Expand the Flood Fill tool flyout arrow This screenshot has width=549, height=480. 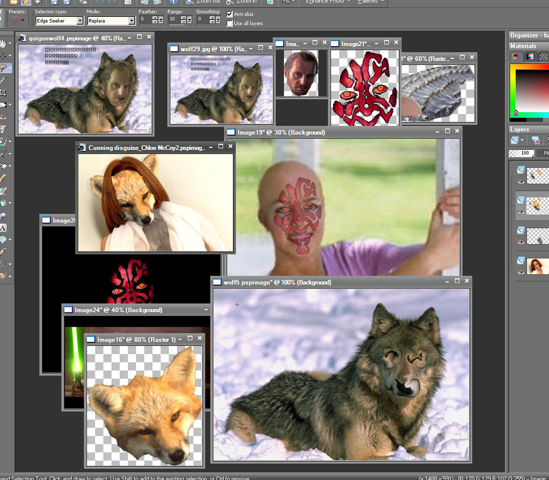pyautogui.click(x=10, y=203)
